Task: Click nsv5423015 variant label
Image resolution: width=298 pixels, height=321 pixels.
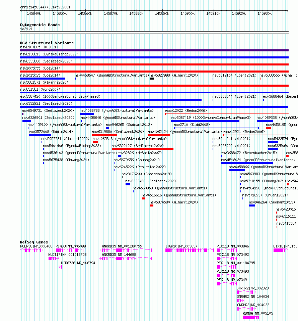Action: [286, 210]
